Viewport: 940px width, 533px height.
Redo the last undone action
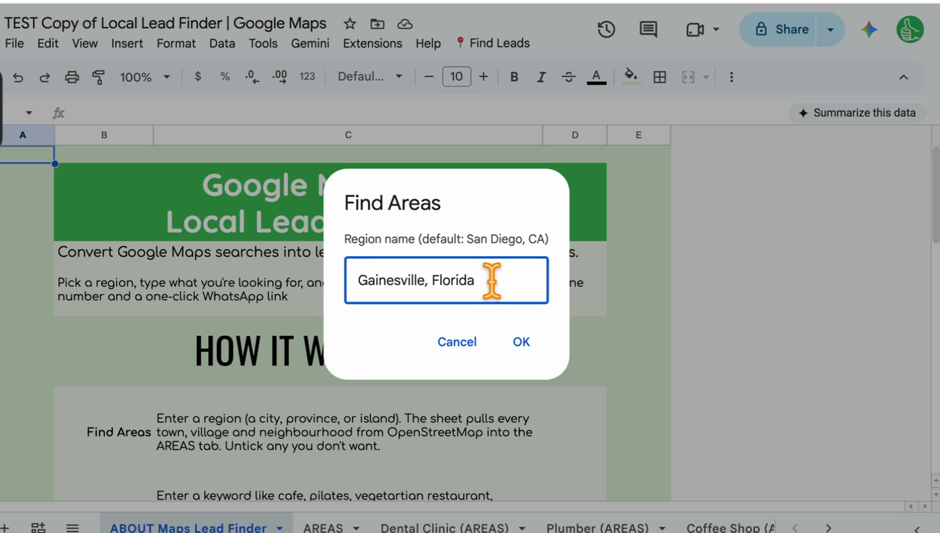tap(44, 77)
